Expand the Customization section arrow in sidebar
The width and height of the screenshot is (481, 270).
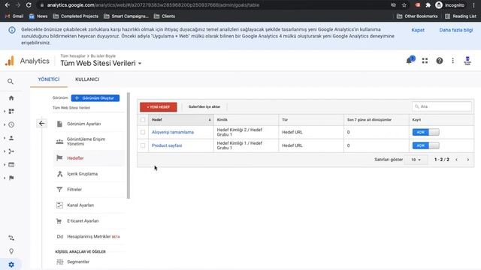pyautogui.click(x=5, y=112)
